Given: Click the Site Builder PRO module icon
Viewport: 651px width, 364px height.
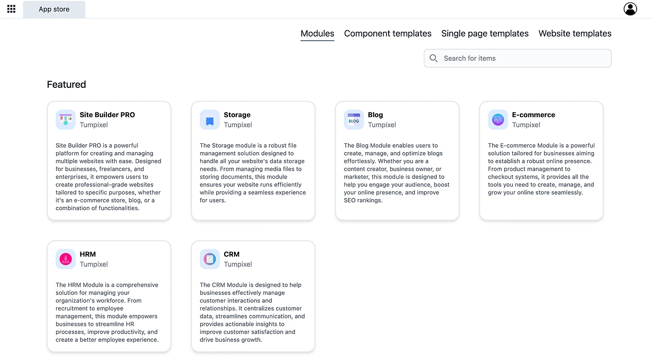Looking at the screenshot, I should pos(66,120).
